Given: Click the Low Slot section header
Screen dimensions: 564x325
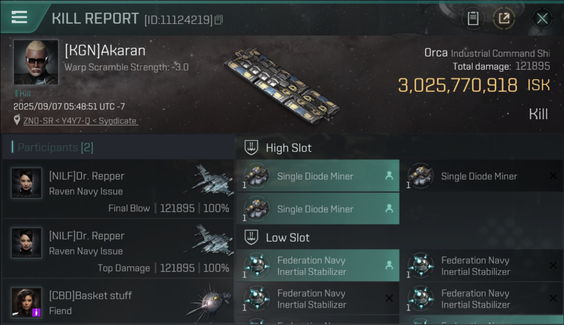Looking at the screenshot, I should click(x=288, y=237).
